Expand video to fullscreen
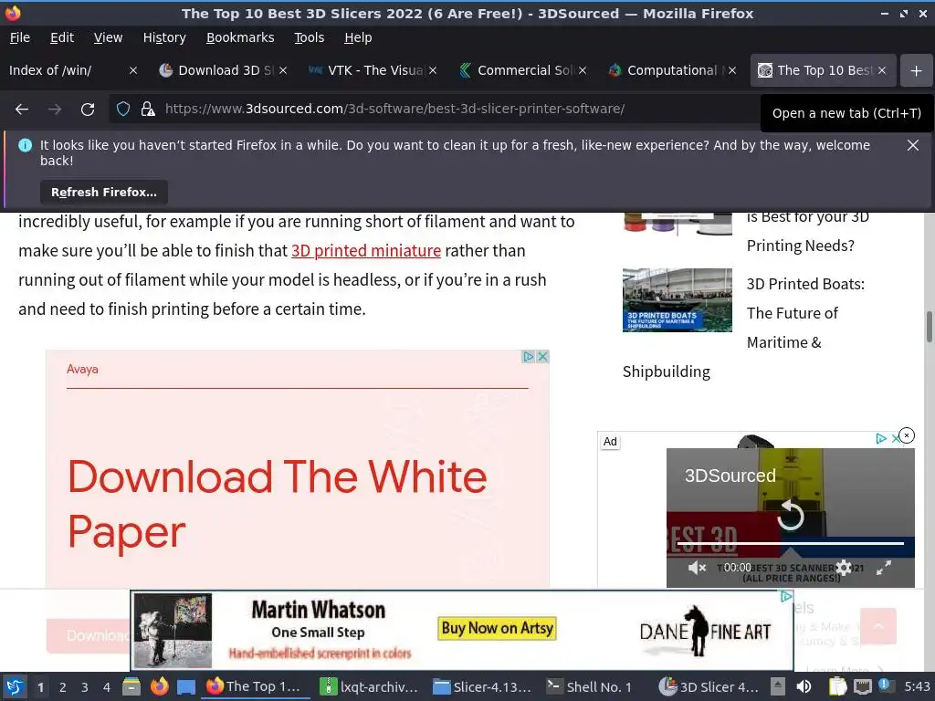 (883, 568)
